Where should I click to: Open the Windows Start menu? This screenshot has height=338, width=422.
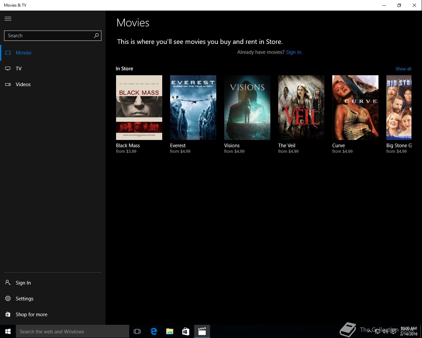point(8,331)
